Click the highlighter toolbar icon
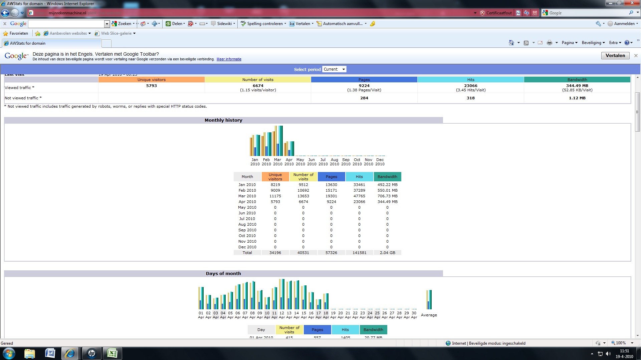Screen dimensions: 641x360 [x=202, y=24]
